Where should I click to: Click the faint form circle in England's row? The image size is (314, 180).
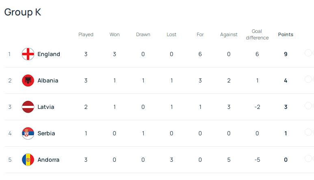click(x=308, y=53)
